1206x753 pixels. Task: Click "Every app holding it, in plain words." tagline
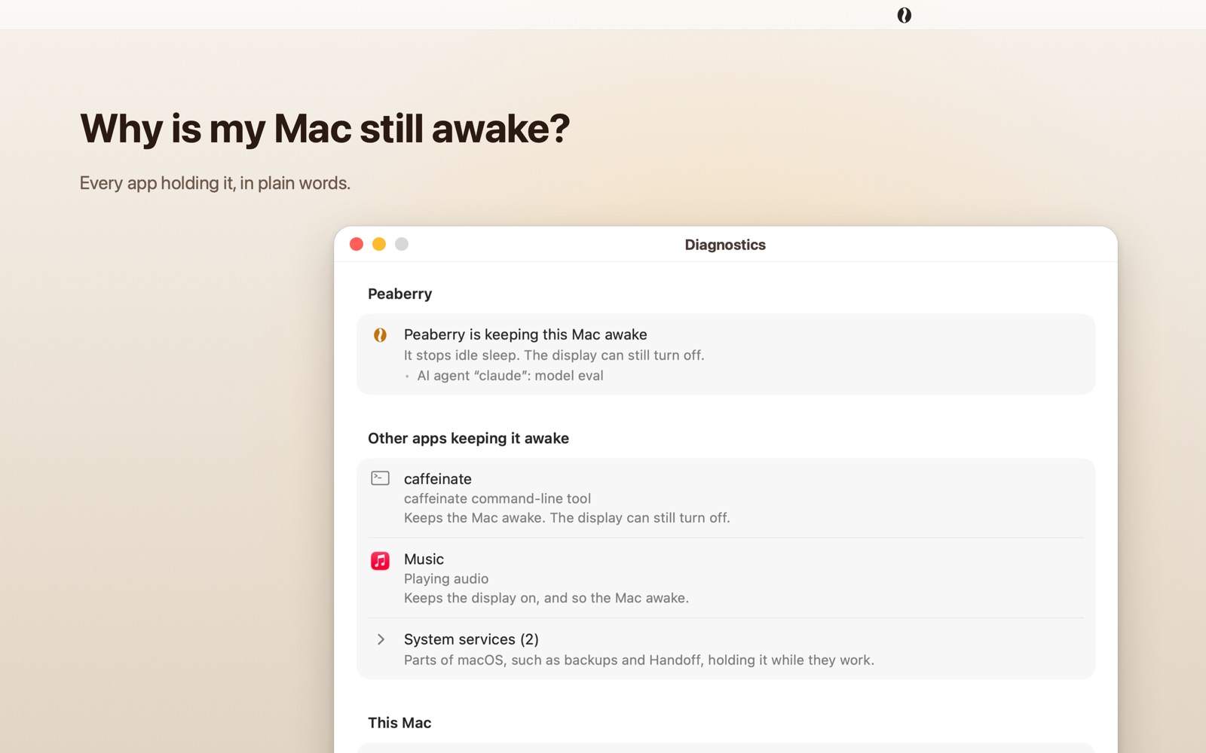[x=215, y=183]
